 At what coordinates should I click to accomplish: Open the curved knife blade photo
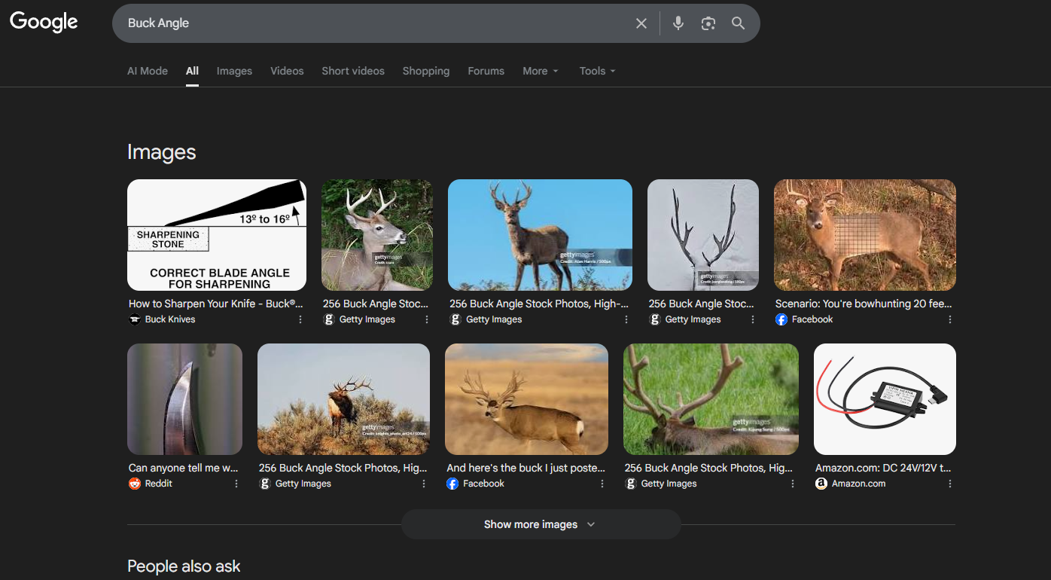pos(184,399)
